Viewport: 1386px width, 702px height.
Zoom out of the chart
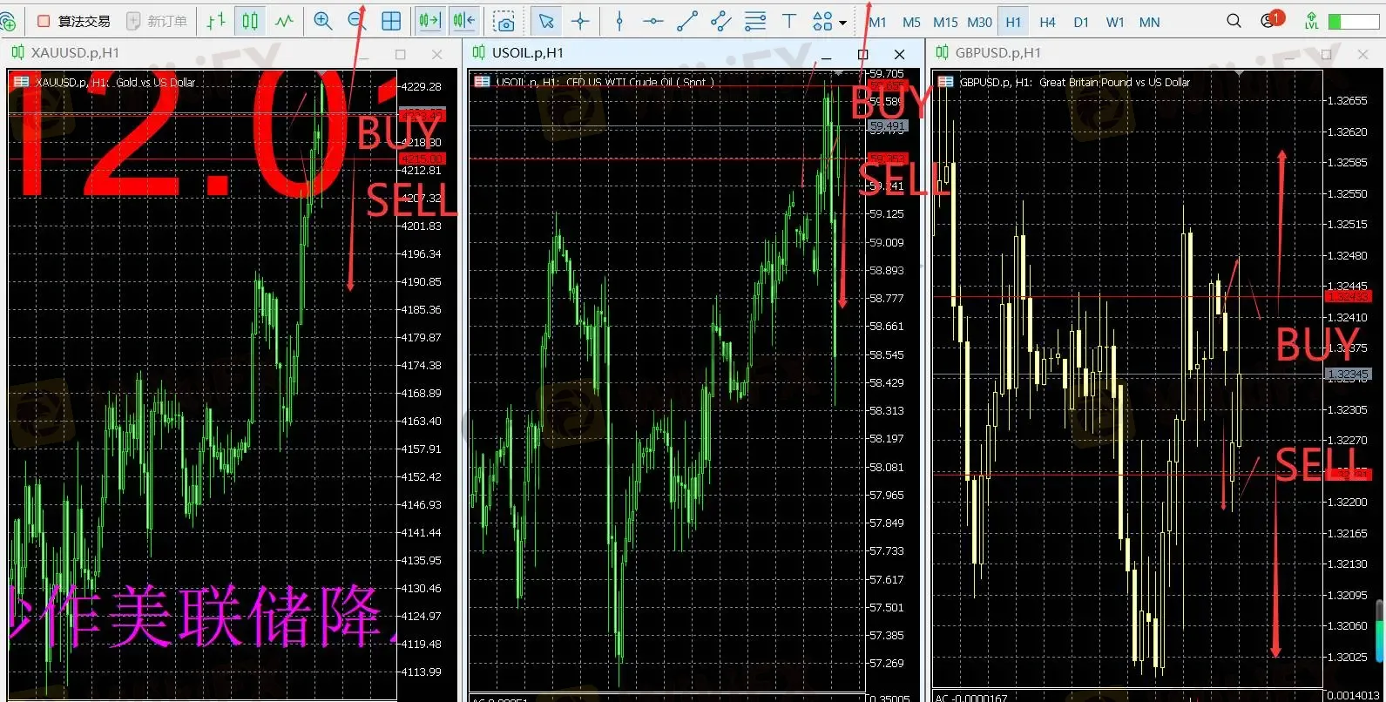[356, 21]
